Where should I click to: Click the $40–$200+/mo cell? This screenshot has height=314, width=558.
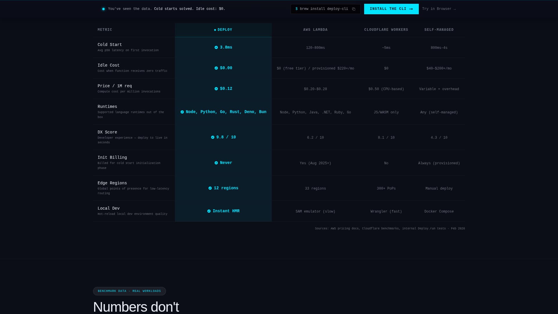tap(439, 69)
